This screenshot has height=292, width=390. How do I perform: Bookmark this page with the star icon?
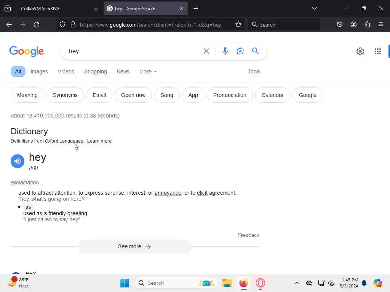coord(238,25)
